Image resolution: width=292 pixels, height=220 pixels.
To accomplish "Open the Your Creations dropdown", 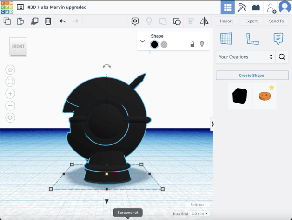I will [246, 57].
